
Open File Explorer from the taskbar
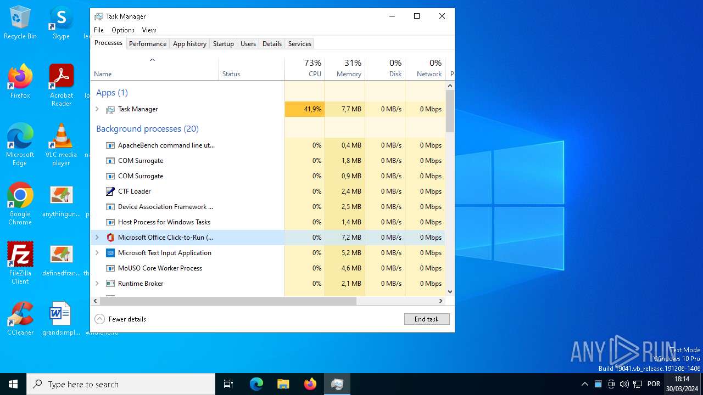point(283,384)
